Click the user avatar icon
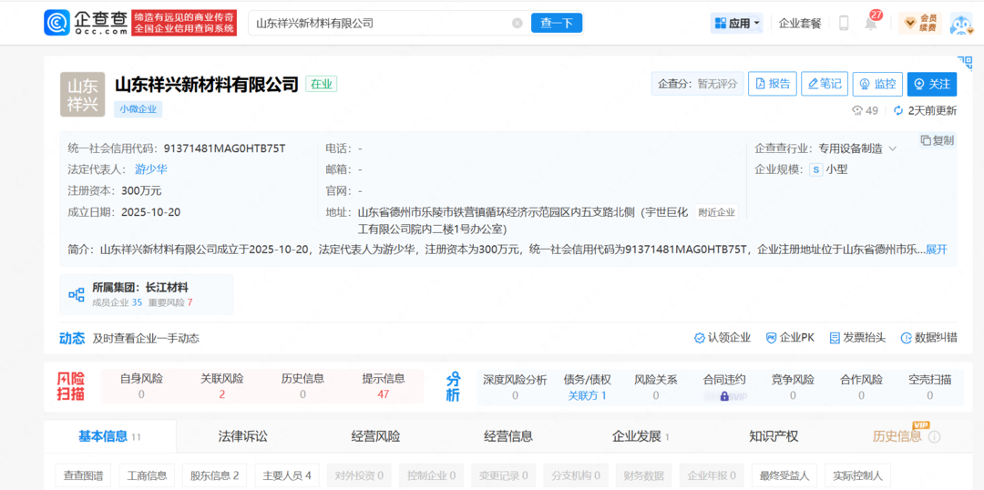984x490 pixels. [961, 23]
